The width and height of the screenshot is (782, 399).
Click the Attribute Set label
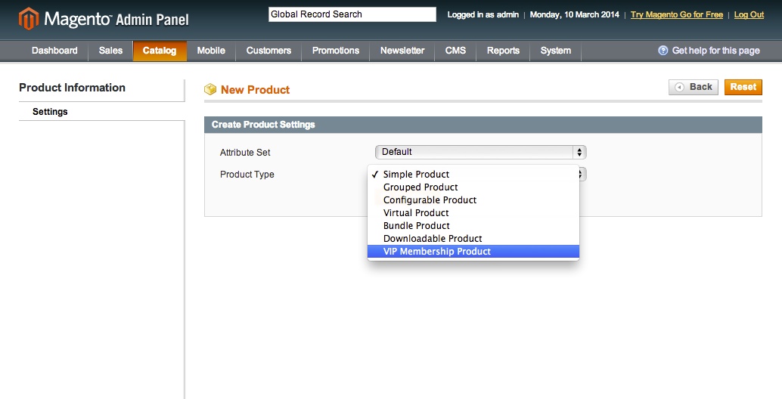(x=245, y=153)
